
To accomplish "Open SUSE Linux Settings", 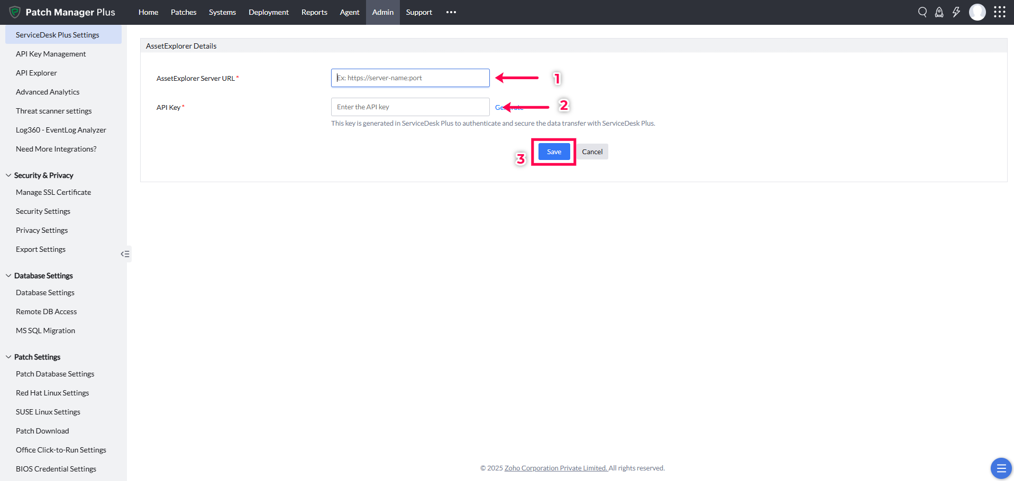I will coord(48,412).
